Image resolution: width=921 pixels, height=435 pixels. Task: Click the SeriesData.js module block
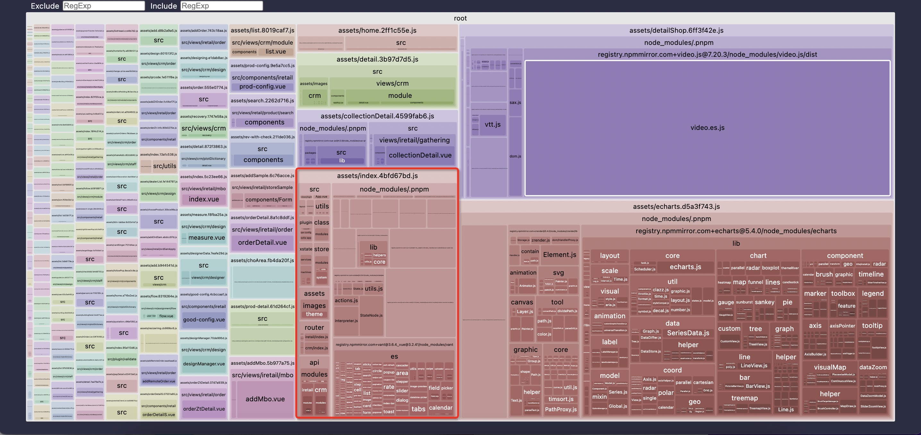tap(688, 333)
